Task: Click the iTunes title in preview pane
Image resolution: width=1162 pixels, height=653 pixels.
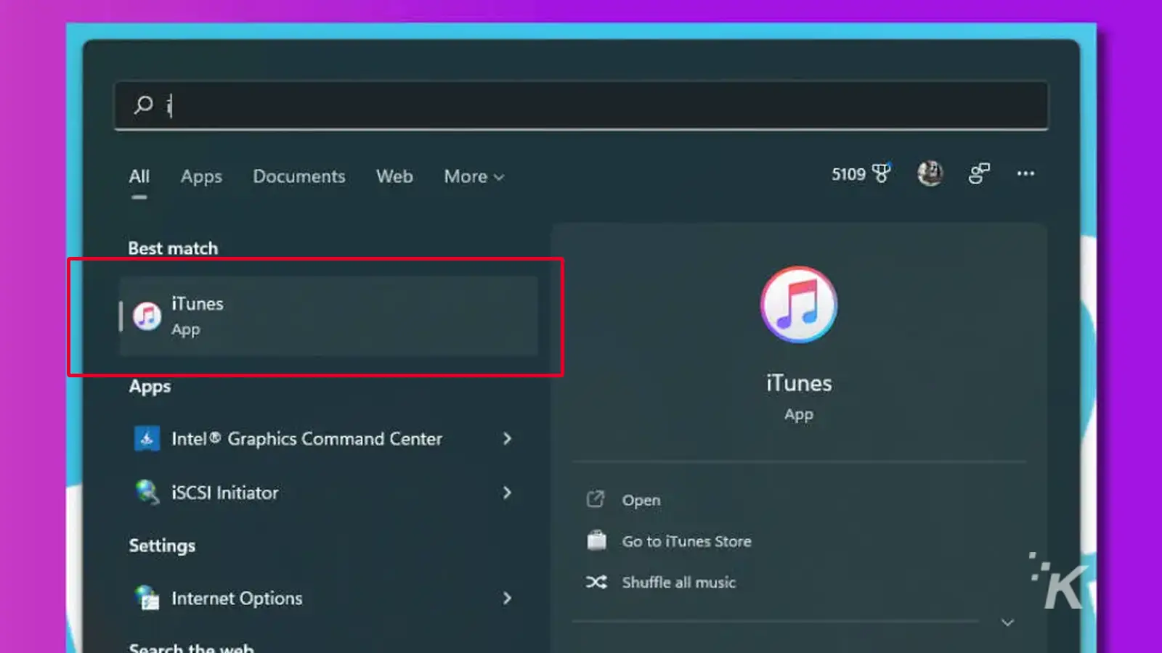Action: coord(799,383)
